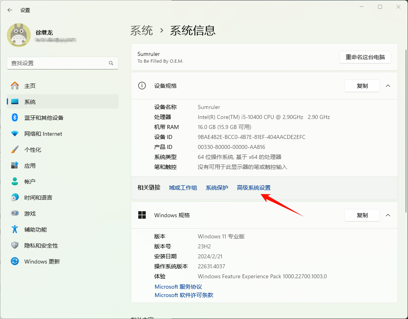Viewport: 408px width, 319px height.
Task: Click product ID 00330-80000-00000-AA816
Action: tap(231, 147)
